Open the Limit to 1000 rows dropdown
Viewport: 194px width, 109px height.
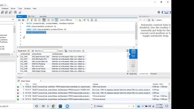point(68,20)
